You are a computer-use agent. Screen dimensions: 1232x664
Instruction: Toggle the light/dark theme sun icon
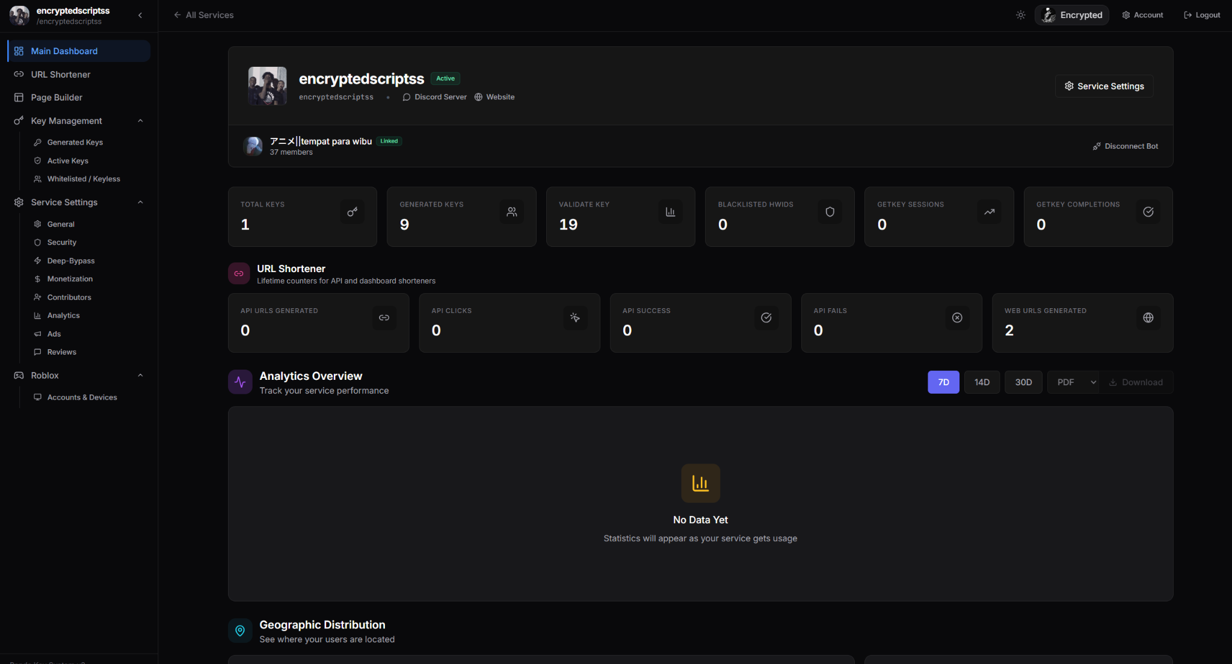tap(1021, 15)
